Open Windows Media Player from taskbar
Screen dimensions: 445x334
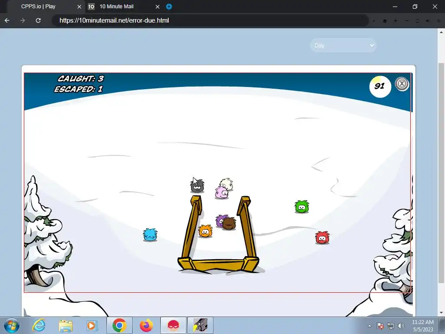point(92,325)
